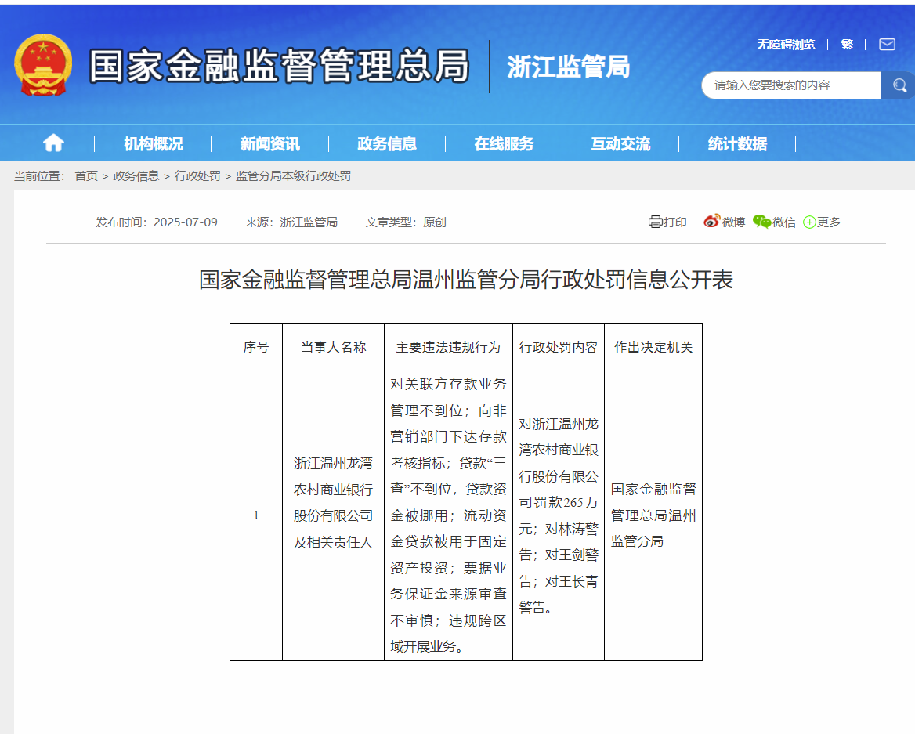This screenshot has width=915, height=734.
Task: Click breadcrumb 行政处罚
Action: click(x=197, y=175)
